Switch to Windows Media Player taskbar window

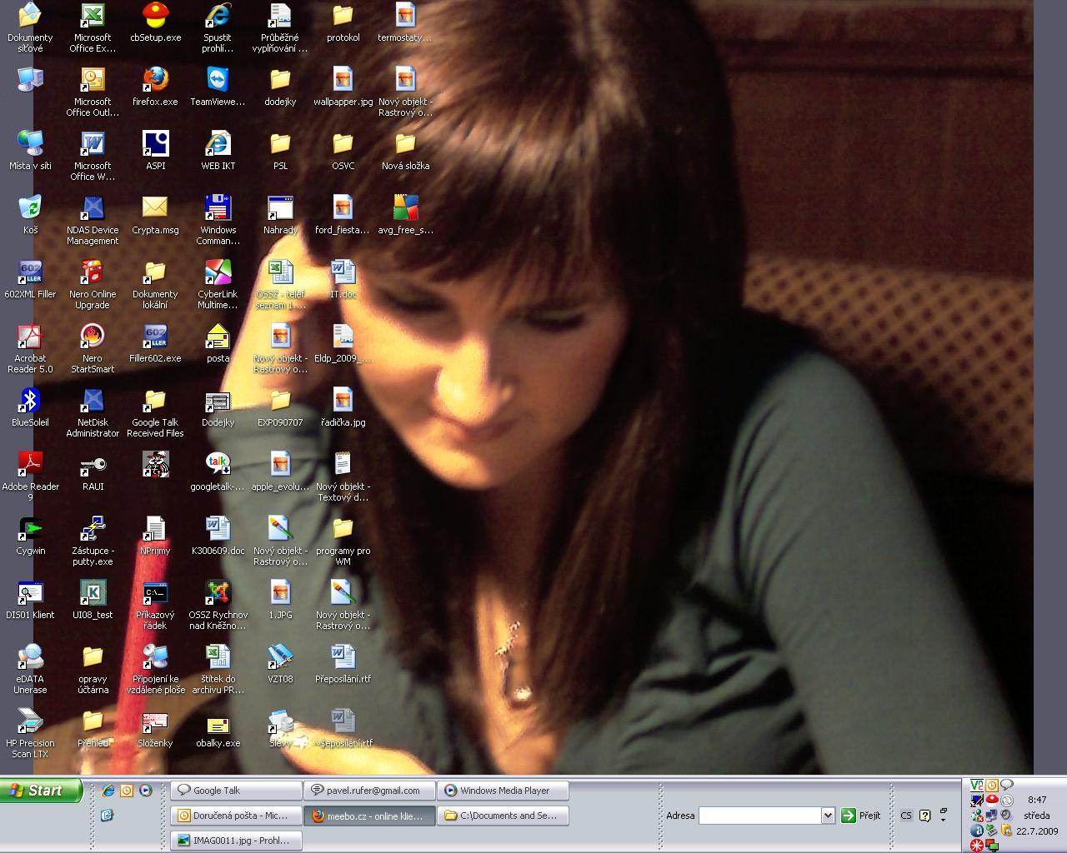tap(504, 791)
